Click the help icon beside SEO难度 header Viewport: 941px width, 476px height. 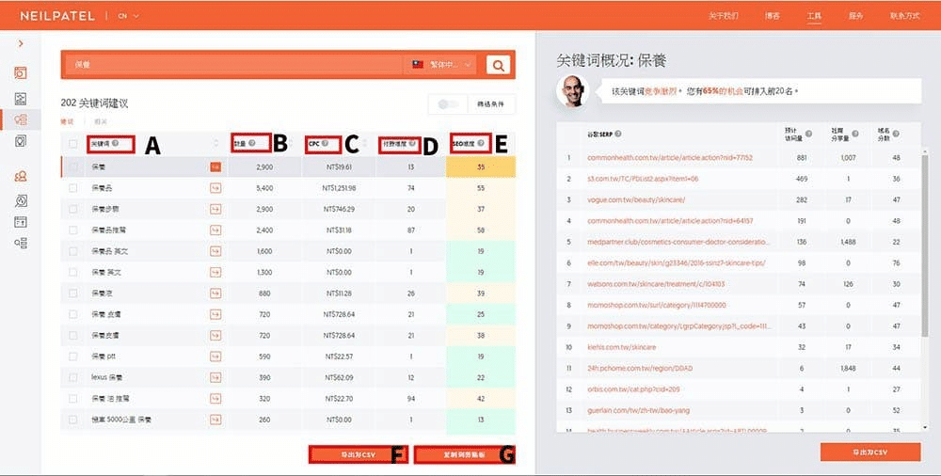tap(481, 144)
